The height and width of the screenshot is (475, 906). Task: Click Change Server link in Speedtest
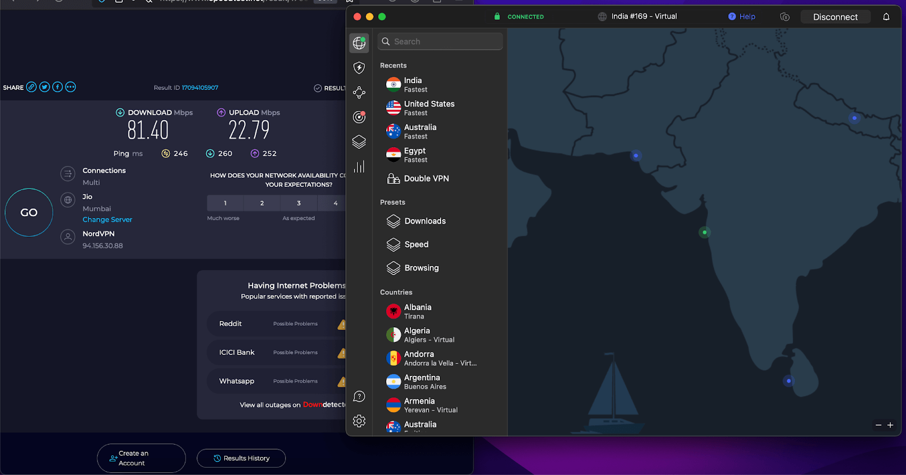[x=107, y=220]
